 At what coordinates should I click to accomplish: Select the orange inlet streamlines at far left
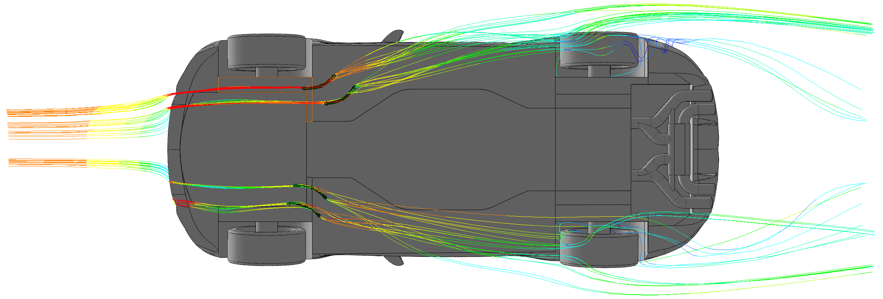(44, 112)
